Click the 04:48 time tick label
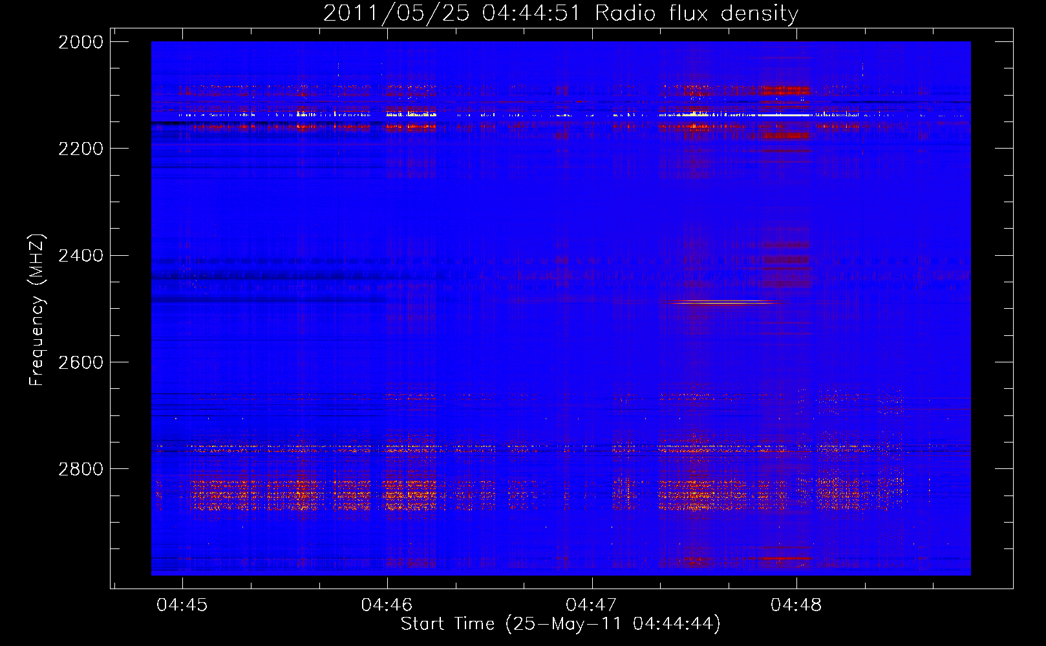Viewport: 1046px width, 646px height. pos(796,605)
